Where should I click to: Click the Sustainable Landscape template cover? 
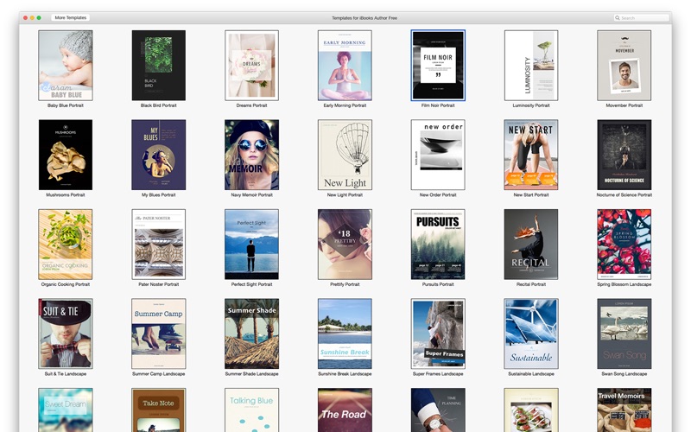click(531, 334)
